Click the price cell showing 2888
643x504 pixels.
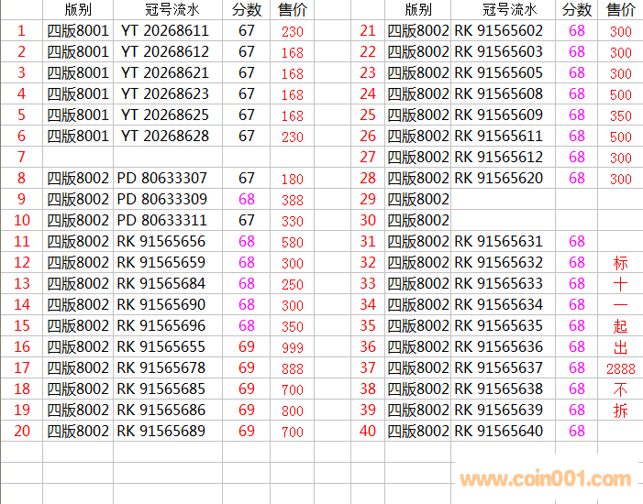pyautogui.click(x=621, y=368)
